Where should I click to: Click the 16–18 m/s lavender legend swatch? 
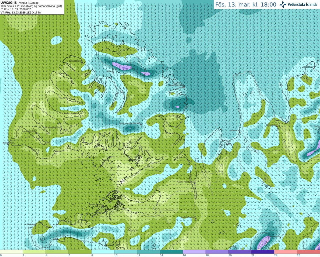pos(194,252)
